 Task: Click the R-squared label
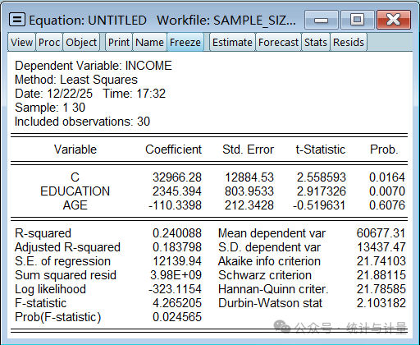pyautogui.click(x=43, y=233)
